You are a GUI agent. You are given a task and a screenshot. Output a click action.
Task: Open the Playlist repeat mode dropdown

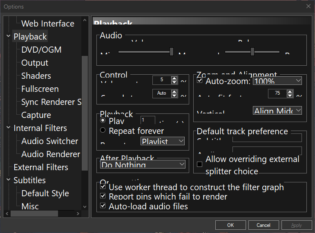pos(163,141)
